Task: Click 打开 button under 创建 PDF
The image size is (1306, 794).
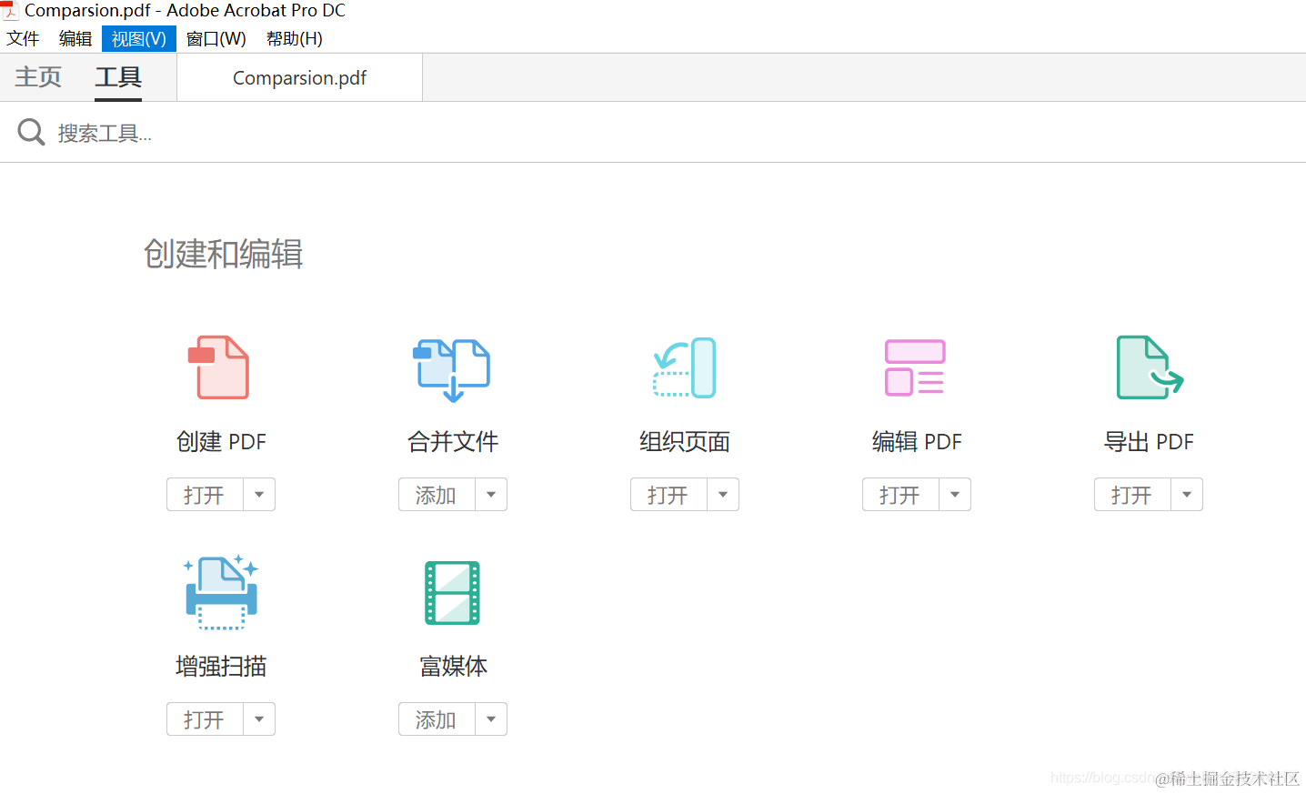Action: tap(205, 495)
